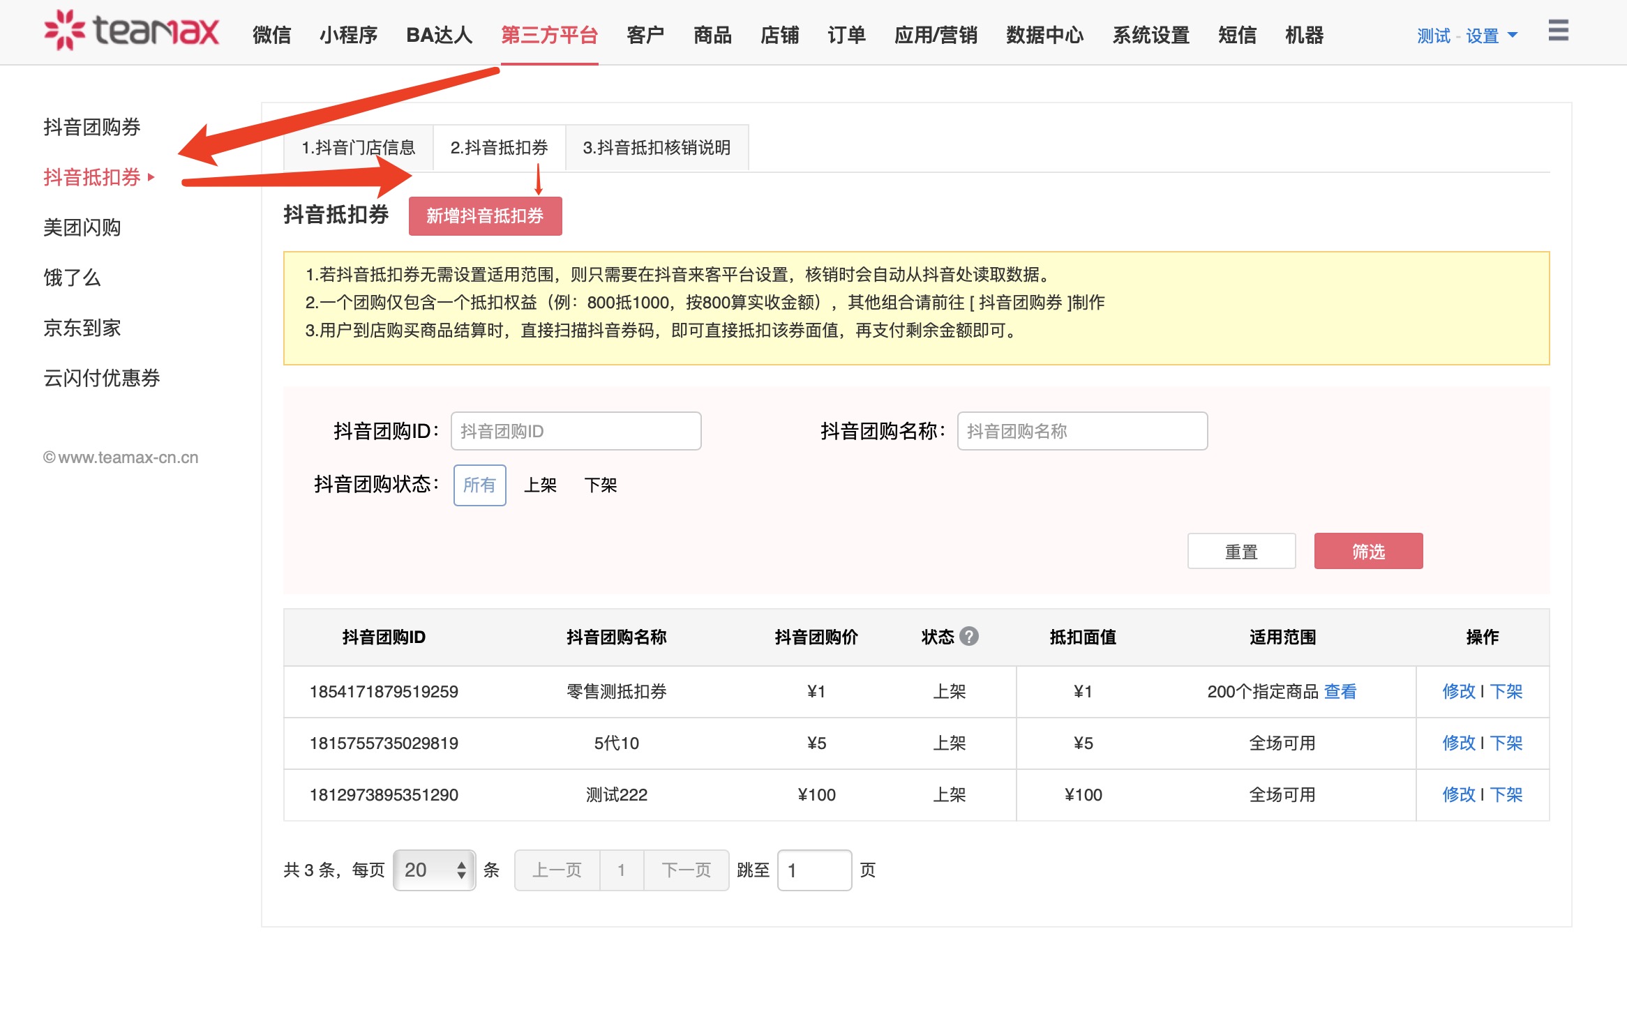1627x1014 pixels.
Task: Select 上架 status filter
Action: click(540, 485)
